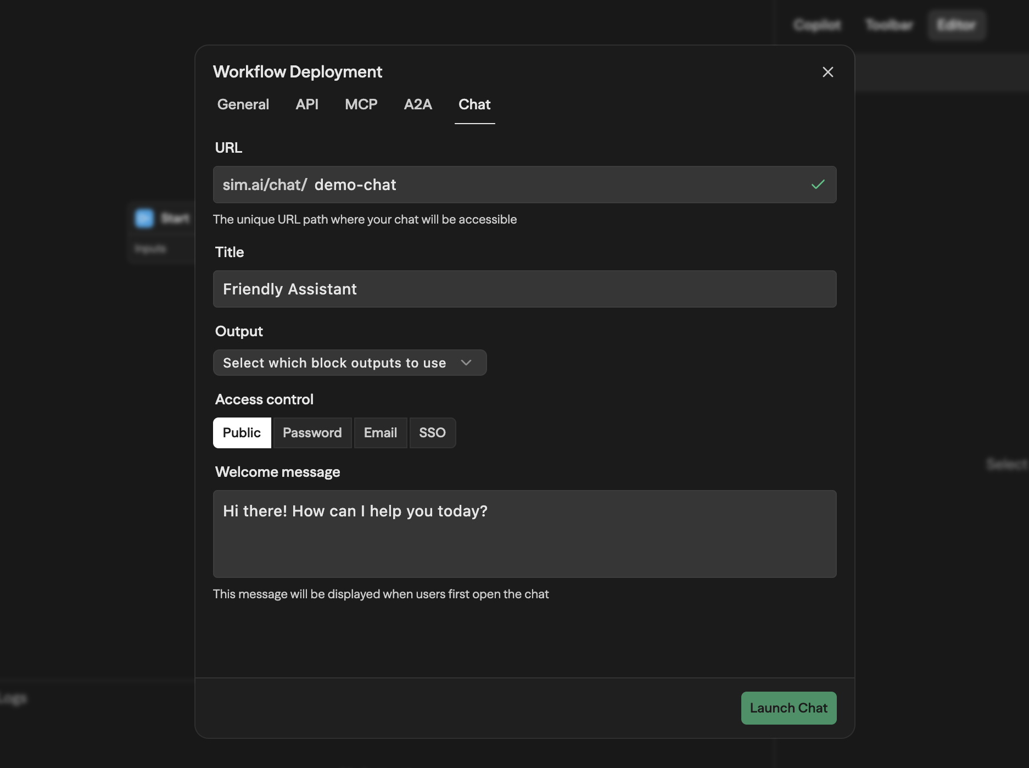The width and height of the screenshot is (1029, 768).
Task: Select the MCP tab
Action: click(x=361, y=104)
